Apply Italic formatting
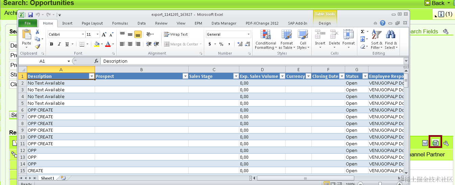The image size is (455, 185). tap(59, 44)
